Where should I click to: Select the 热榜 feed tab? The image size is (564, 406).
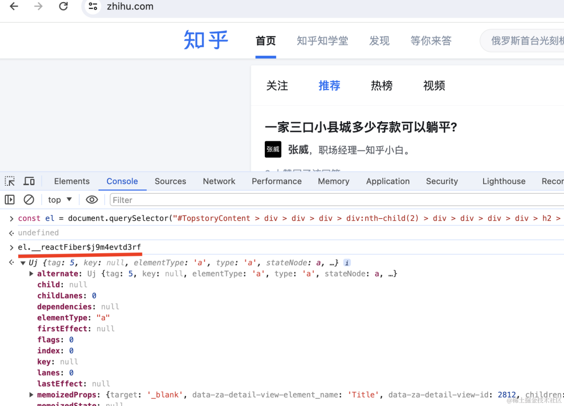382,86
